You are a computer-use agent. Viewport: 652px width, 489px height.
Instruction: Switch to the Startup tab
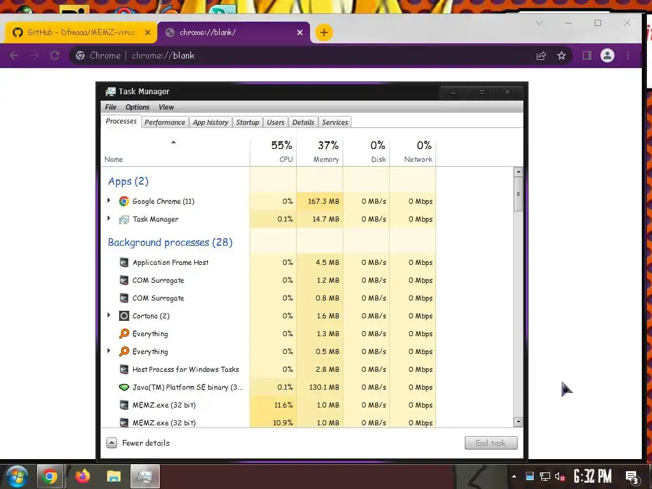pyautogui.click(x=248, y=122)
